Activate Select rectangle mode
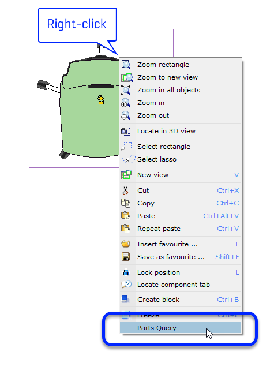Image resolution: width=274 pixels, height=374 pixels. tap(181, 147)
